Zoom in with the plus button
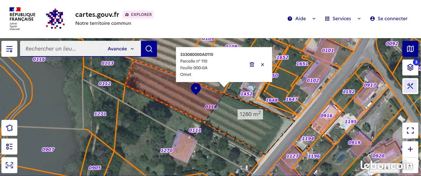The image size is (421, 176). [x=410, y=149]
